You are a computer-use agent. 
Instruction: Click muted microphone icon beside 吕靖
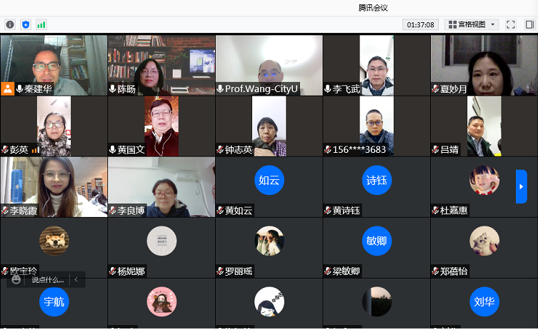pyautogui.click(x=435, y=149)
